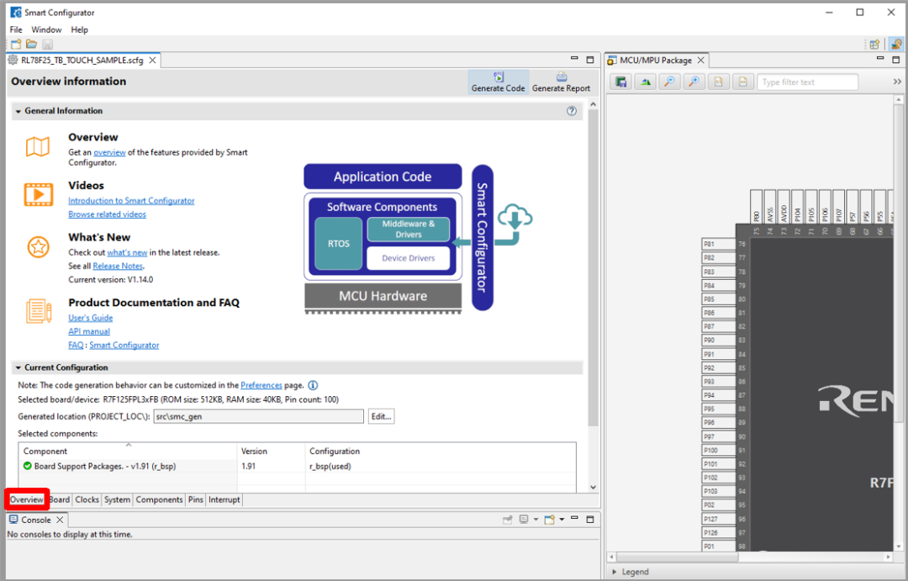Open the help icon in General Information

pyautogui.click(x=572, y=111)
